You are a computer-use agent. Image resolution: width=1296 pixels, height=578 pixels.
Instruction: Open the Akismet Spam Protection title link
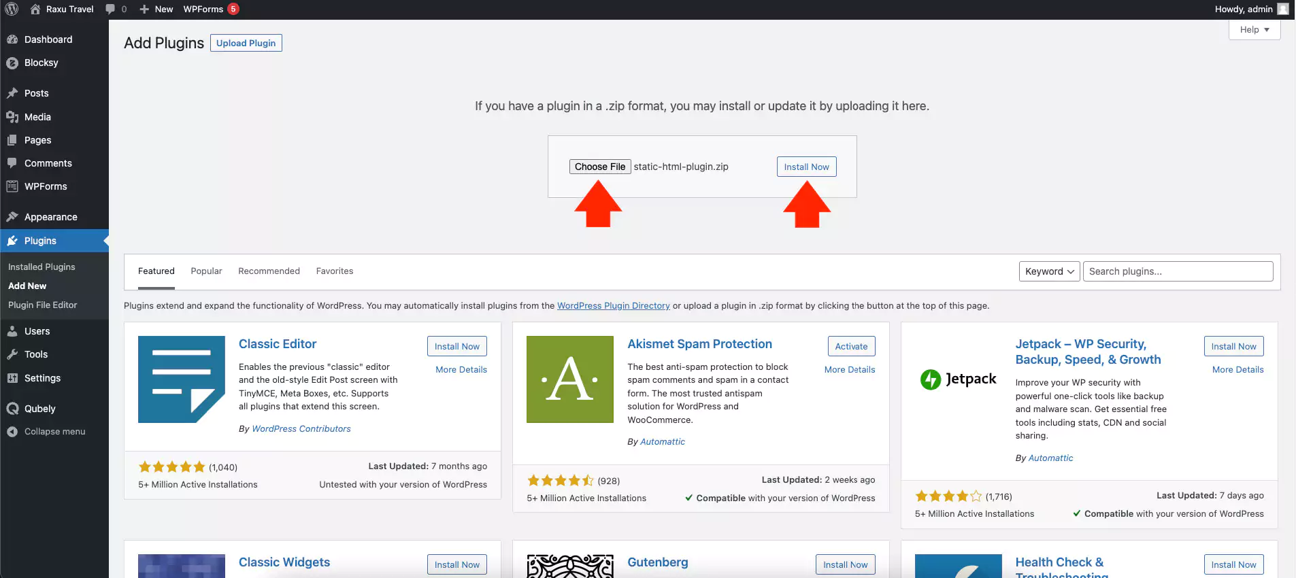pos(699,344)
